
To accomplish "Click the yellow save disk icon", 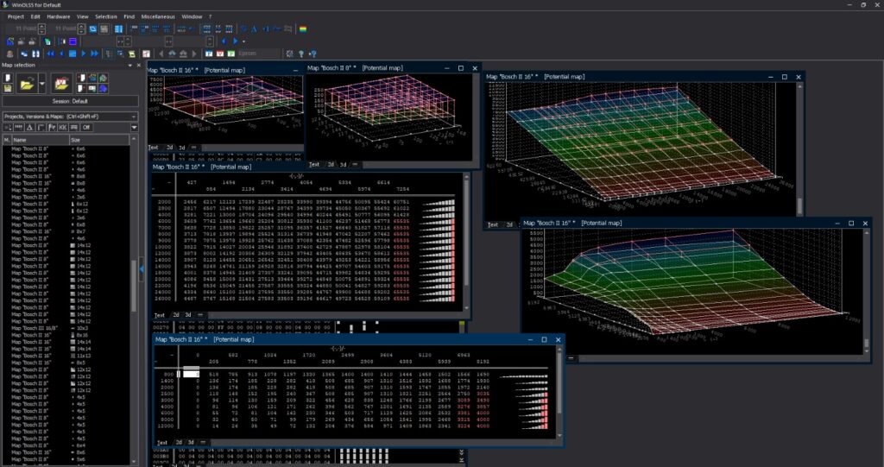I will coord(7,88).
